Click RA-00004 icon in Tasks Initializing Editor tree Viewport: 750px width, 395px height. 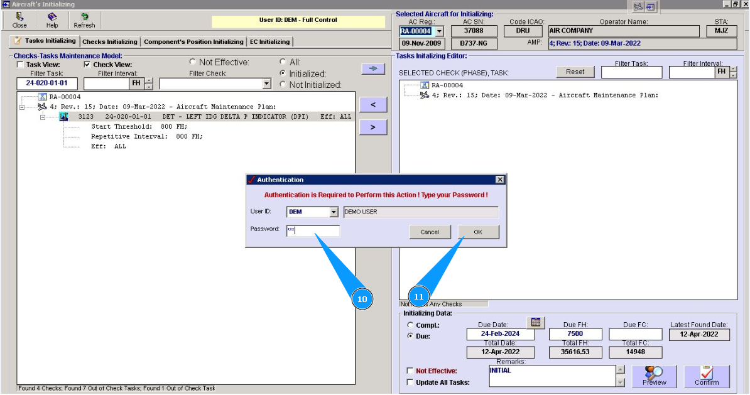click(424, 85)
